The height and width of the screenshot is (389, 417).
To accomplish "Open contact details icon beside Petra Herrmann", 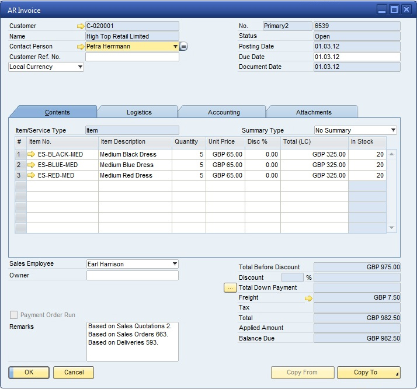I will click(x=183, y=47).
